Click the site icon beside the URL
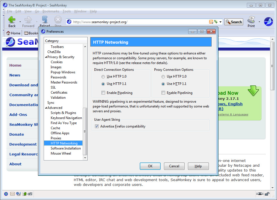The width and height of the screenshot is (277, 200). pos(69,22)
